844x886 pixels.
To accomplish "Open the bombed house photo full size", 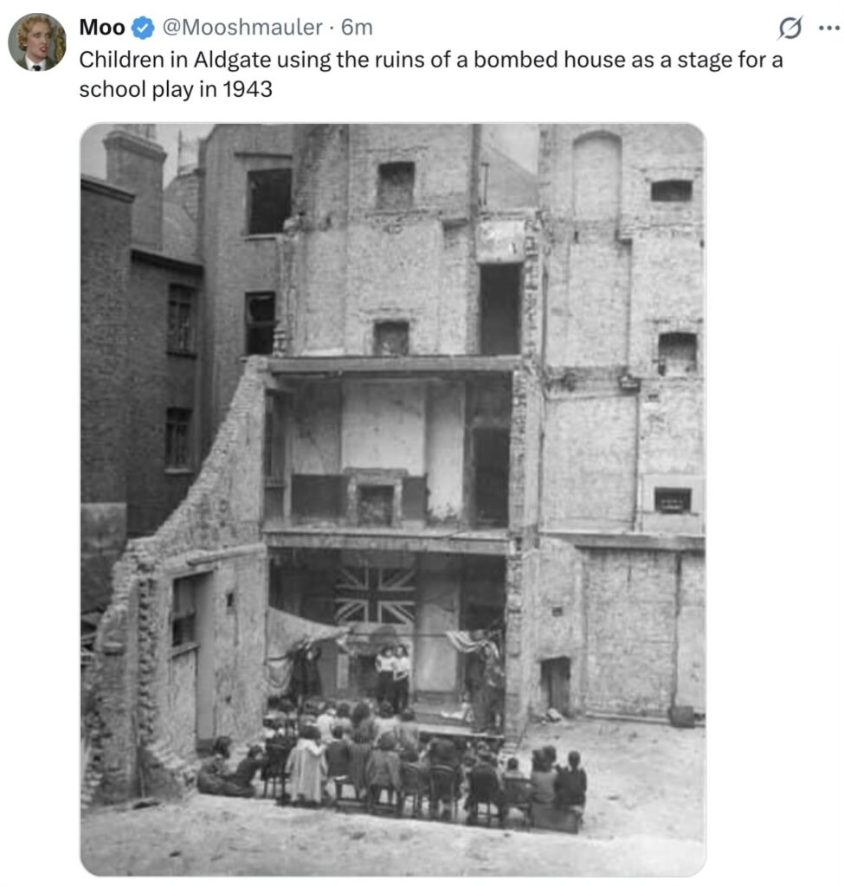I will tap(393, 499).
